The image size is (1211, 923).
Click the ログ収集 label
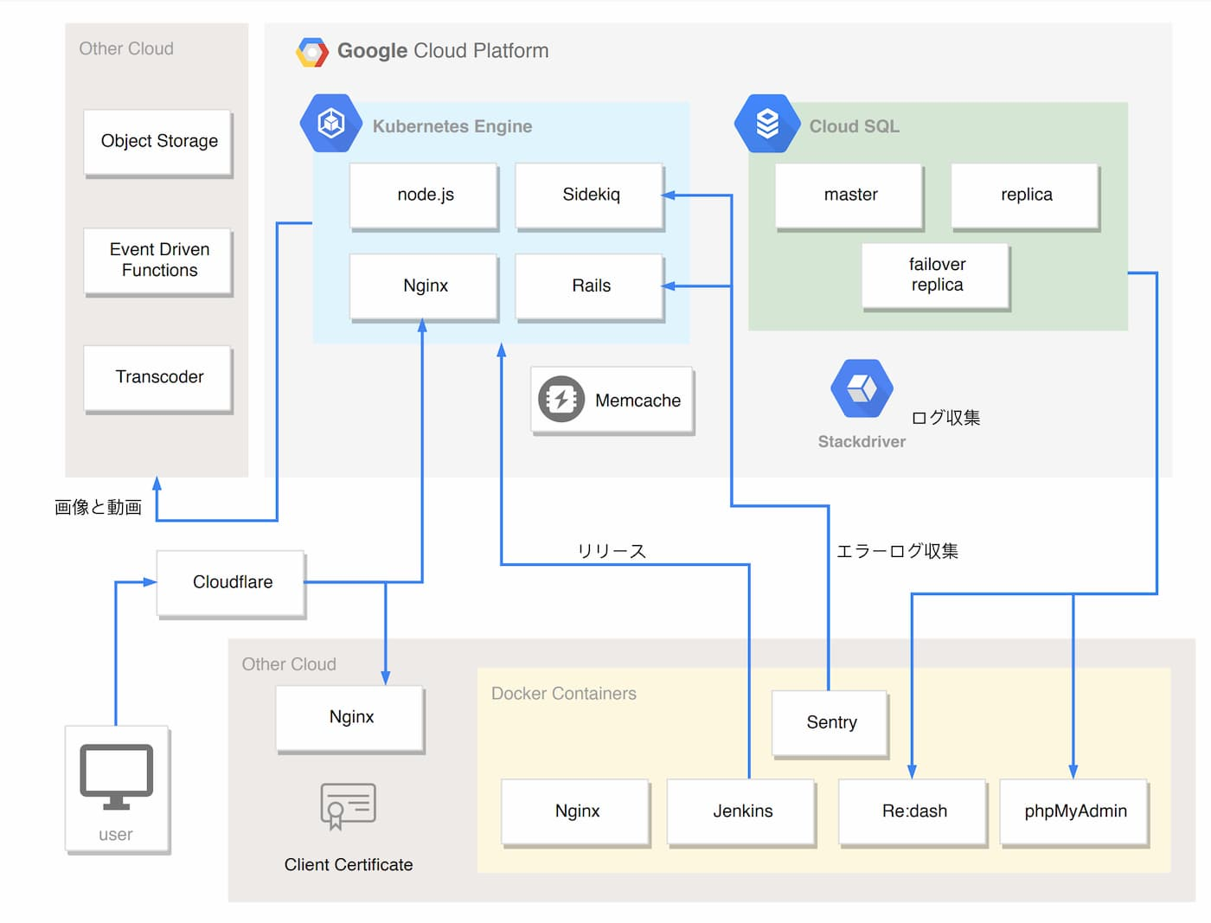click(x=945, y=418)
